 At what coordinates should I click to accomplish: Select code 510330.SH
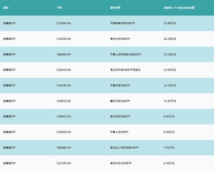coord(64,85)
